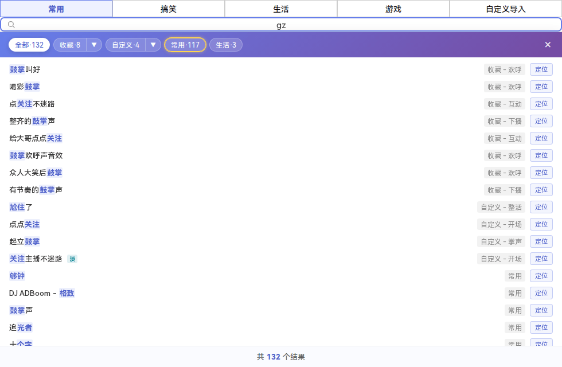Click 自定义 - 掌声 tag of 起立鼓掌

[x=501, y=241]
